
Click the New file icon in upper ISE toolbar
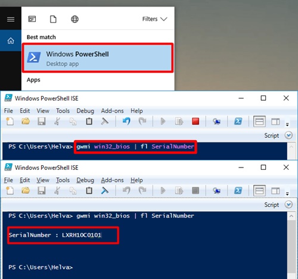[x=10, y=121]
